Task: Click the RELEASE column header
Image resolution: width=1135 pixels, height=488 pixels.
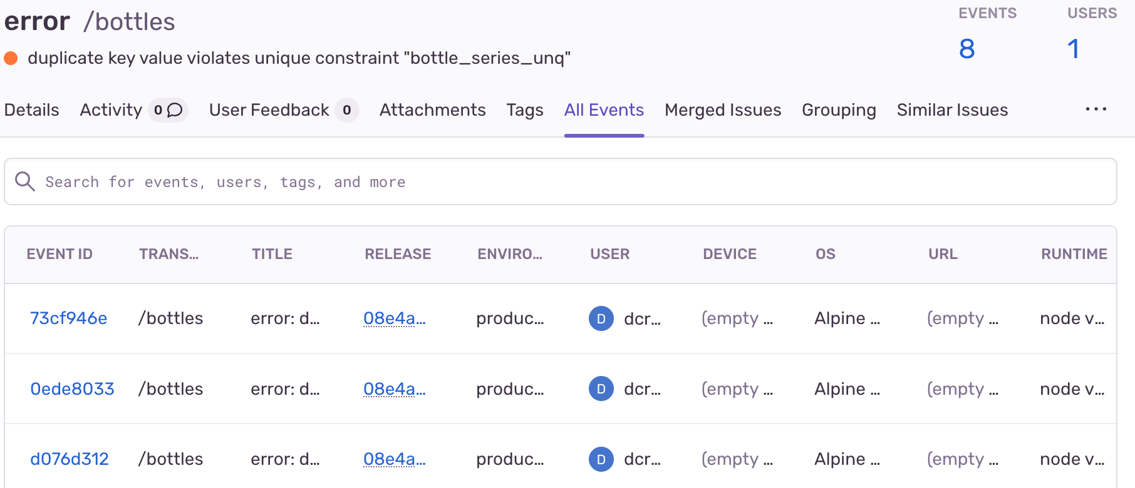Action: 398,254
